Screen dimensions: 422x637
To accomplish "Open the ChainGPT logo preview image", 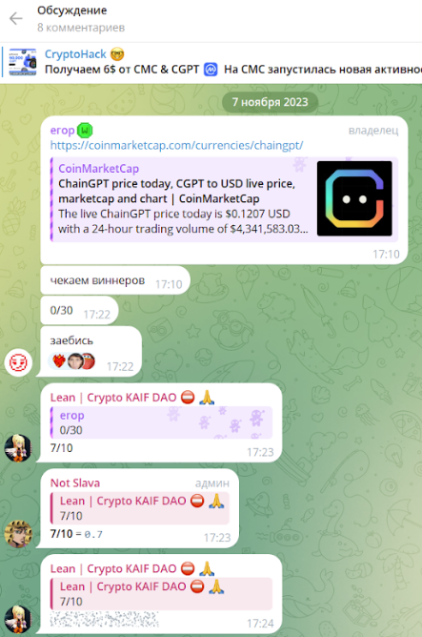I will (354, 198).
